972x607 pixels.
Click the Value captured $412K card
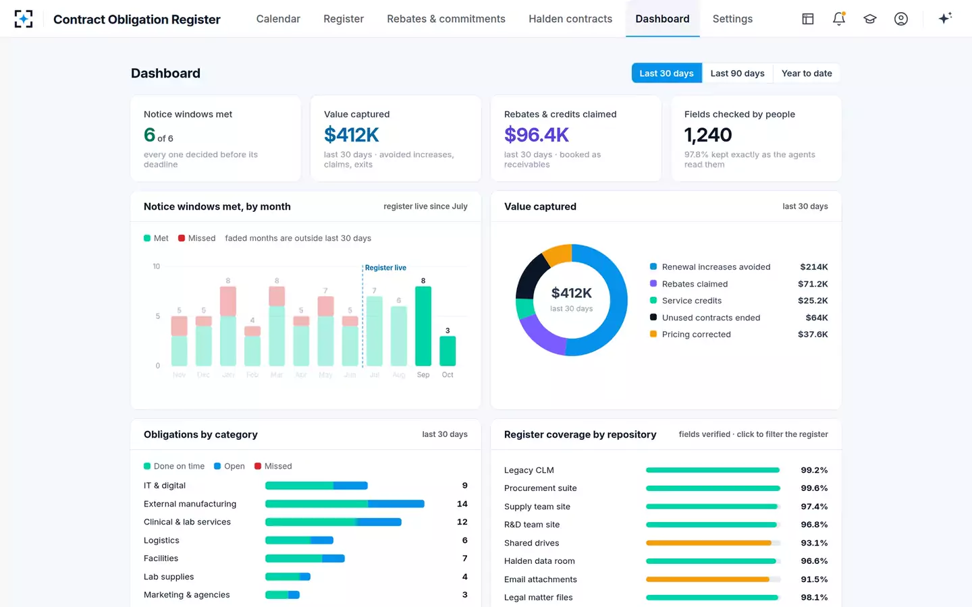coord(396,138)
